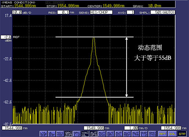
Task: Edit the 1.00 nm/D span-per-division field
Action: point(131,128)
